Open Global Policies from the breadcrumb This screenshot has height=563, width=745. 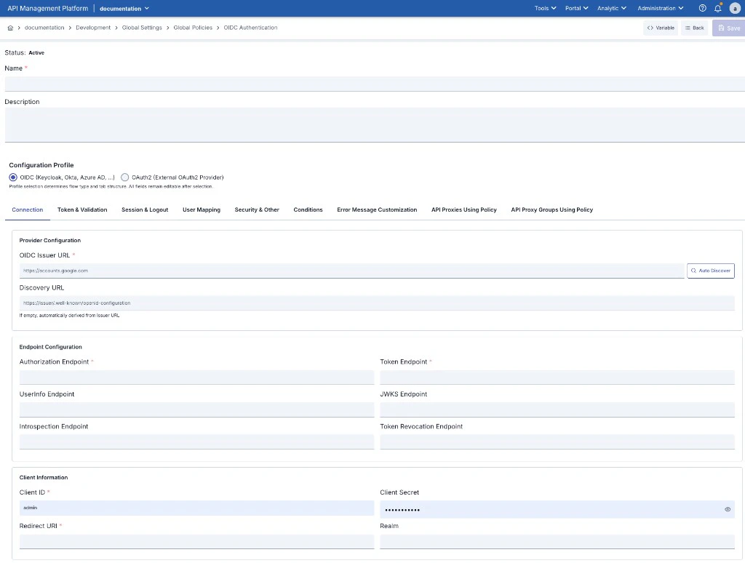click(x=192, y=27)
